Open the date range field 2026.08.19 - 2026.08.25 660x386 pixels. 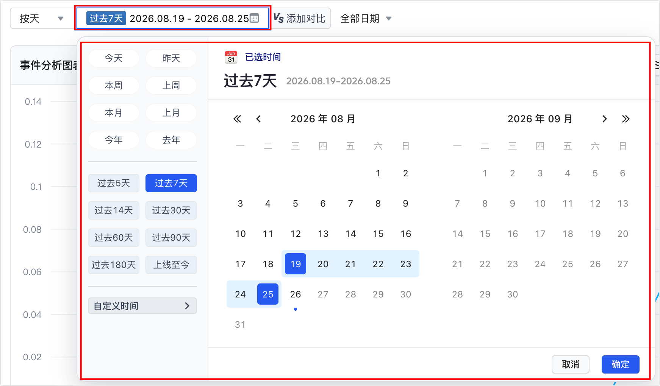(x=173, y=18)
